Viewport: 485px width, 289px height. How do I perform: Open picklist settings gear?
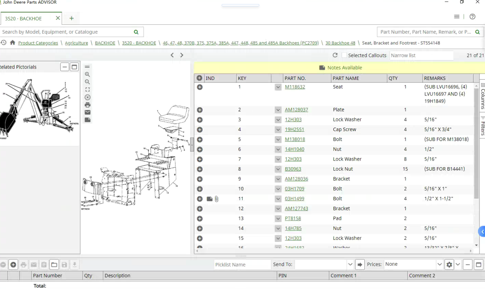pyautogui.click(x=449, y=265)
